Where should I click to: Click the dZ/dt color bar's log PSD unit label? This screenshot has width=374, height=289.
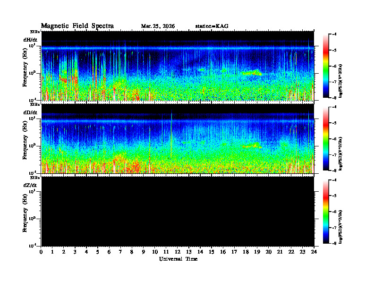click(x=340, y=227)
